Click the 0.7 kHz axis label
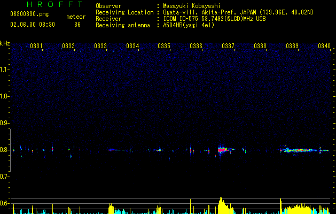The width and height of the screenshot is (336, 214). tap(4, 177)
